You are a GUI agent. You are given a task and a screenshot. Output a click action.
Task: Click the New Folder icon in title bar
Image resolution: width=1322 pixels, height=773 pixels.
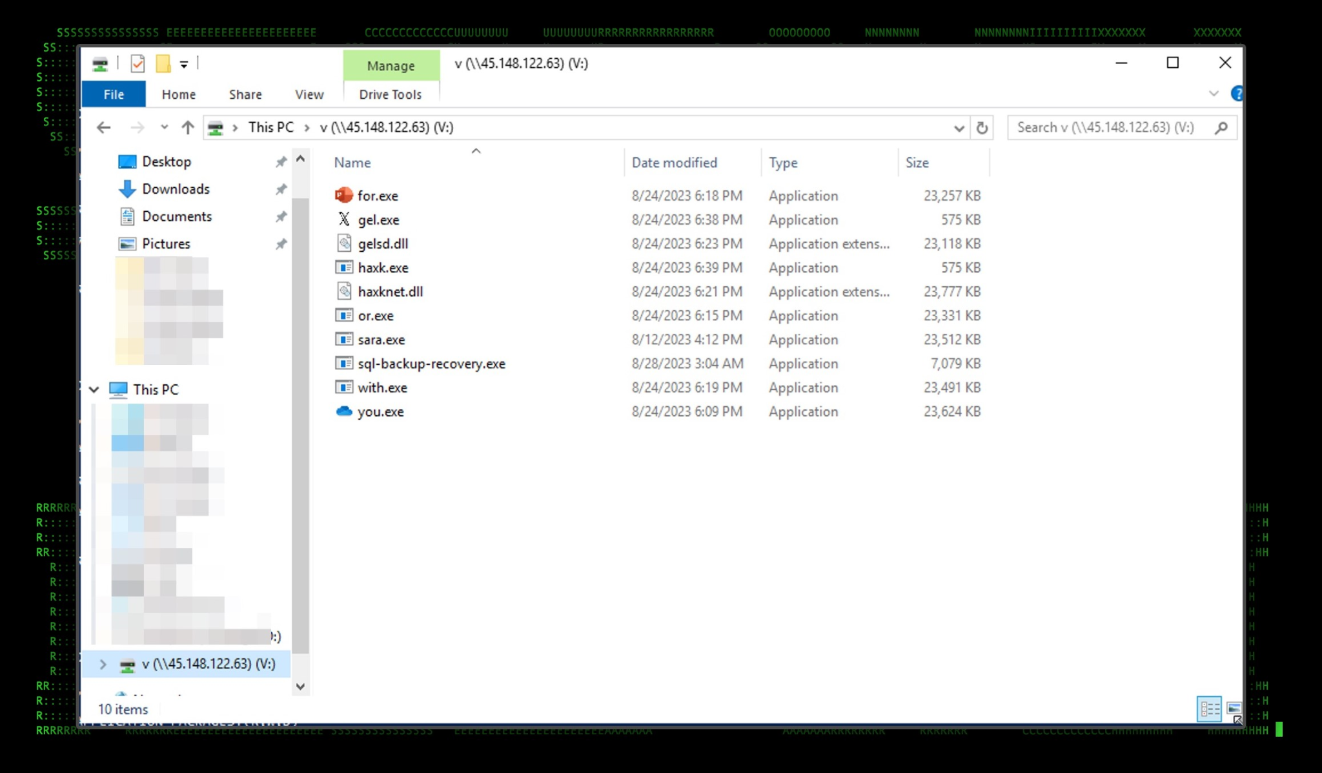[163, 63]
